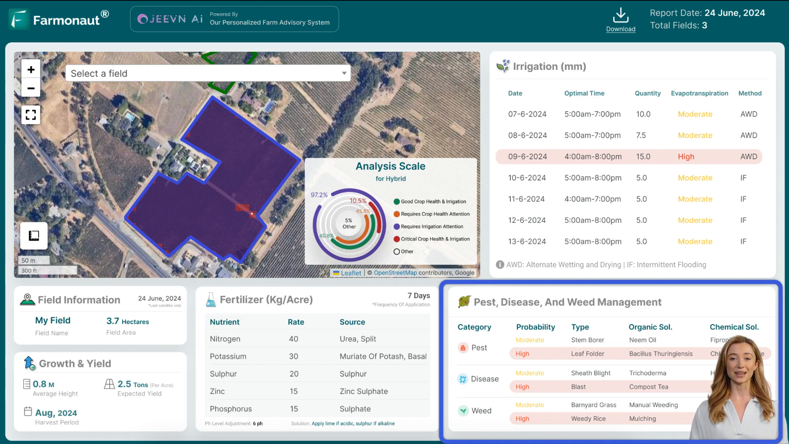
Task: Click the OpenStreetMap attribution link
Action: [396, 273]
